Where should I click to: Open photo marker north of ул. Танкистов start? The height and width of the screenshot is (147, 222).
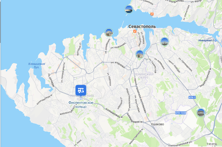pos(140,54)
